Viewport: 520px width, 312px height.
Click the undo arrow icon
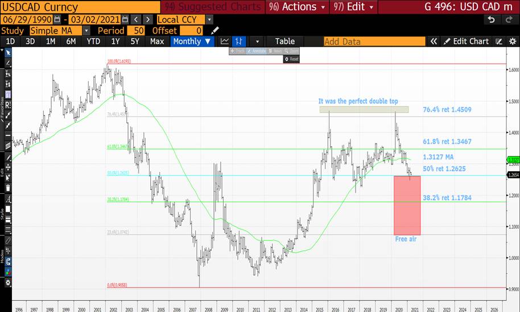click(491, 19)
